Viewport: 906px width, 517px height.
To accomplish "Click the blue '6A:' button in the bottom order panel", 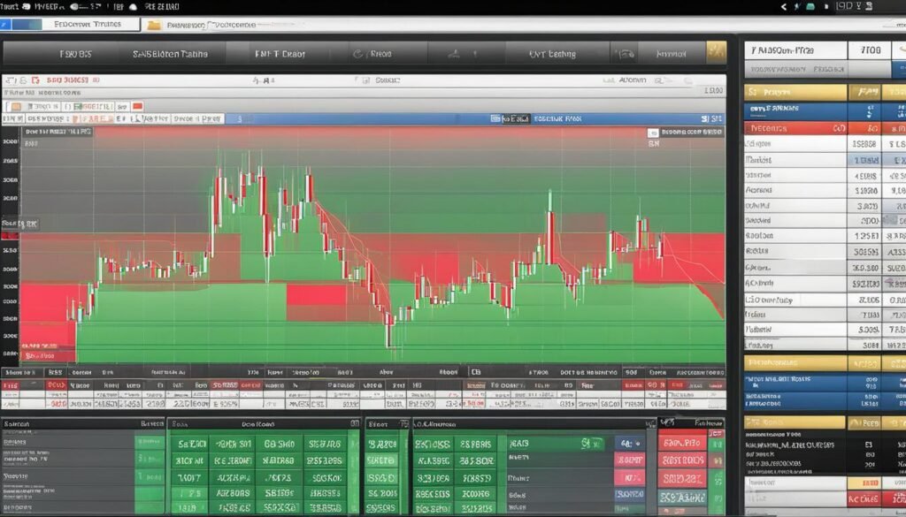I will point(629,443).
